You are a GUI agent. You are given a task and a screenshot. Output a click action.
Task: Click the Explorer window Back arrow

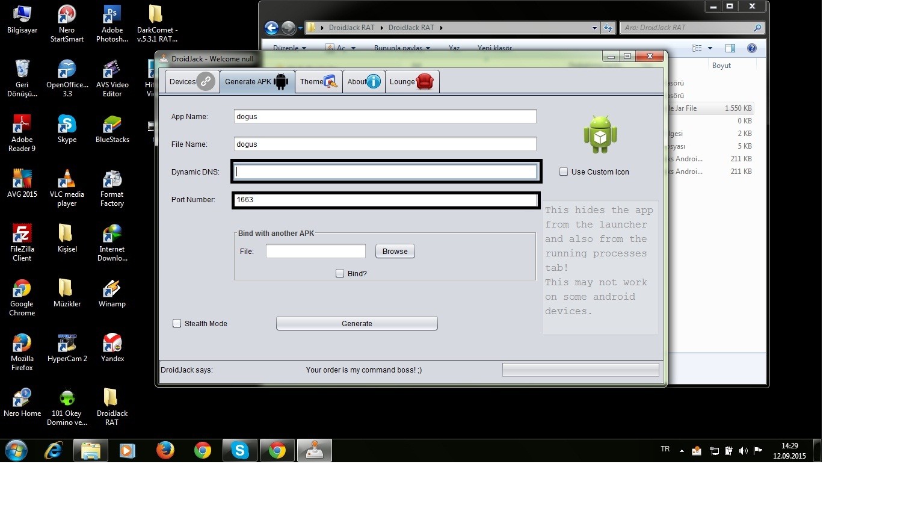pyautogui.click(x=271, y=28)
